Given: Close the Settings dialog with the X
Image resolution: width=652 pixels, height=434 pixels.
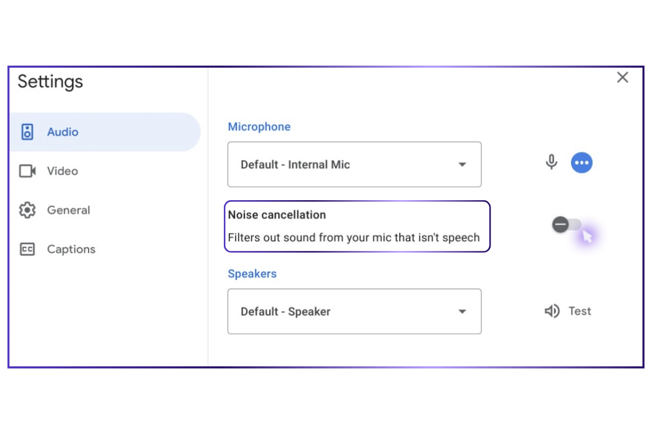Looking at the screenshot, I should (x=623, y=78).
